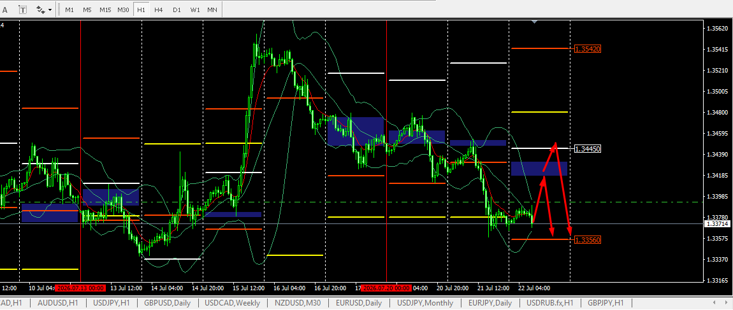Toggle the active H1 timeframe button
This screenshot has width=733, height=310.
[141, 10]
